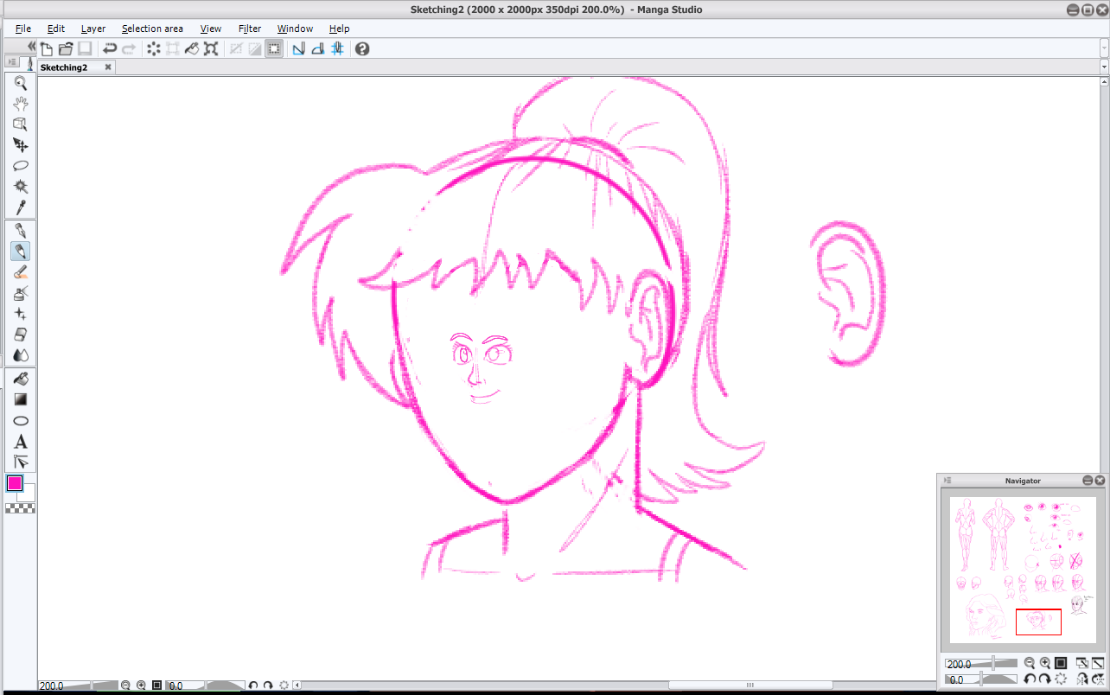The image size is (1110, 695).
Task: Select the Hand move tool
Action: 21,104
